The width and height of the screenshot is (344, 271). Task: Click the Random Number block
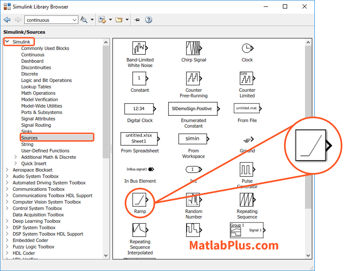tap(193, 200)
